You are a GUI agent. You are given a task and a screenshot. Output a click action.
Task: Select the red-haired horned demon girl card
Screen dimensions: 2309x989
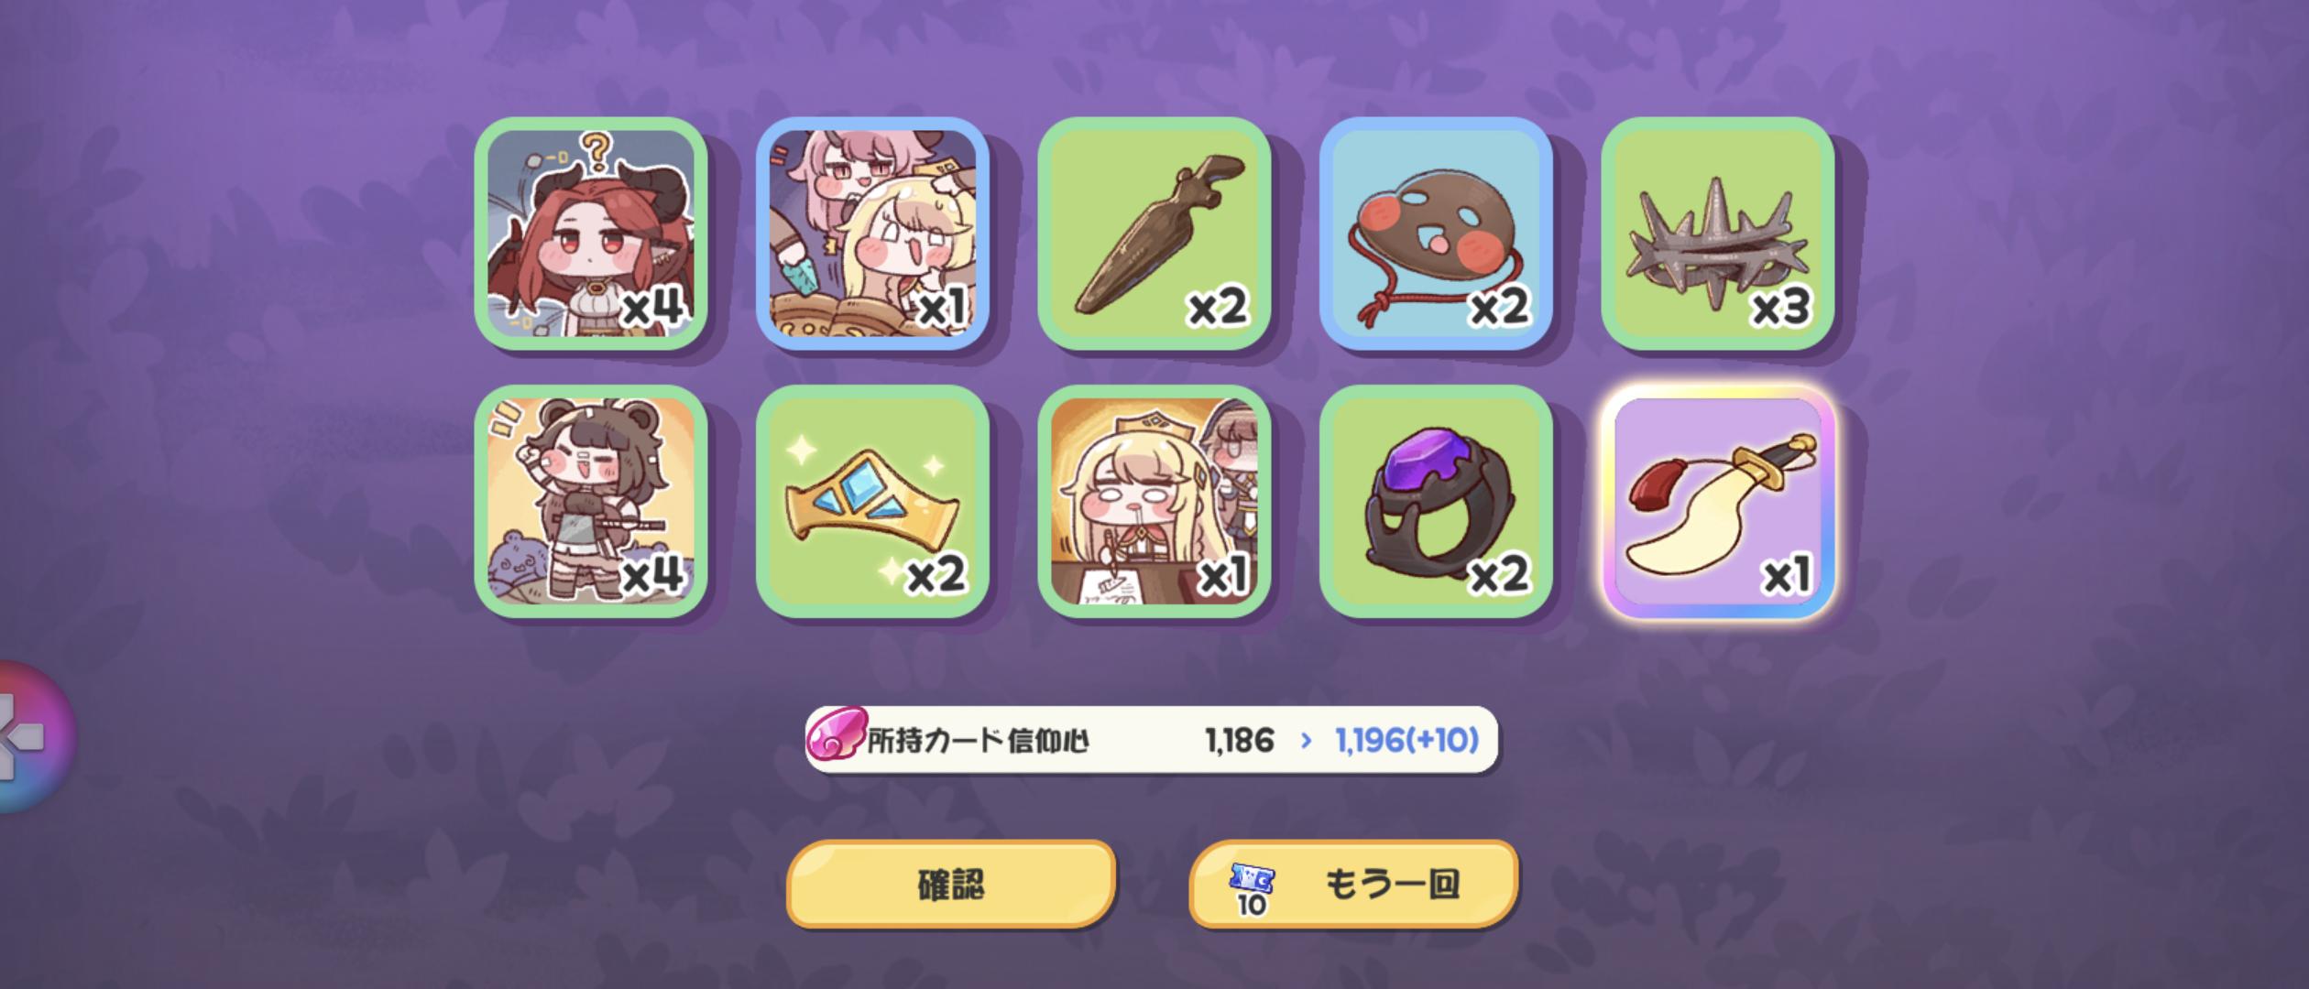591,233
